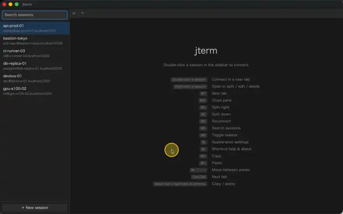
Task: Select the db-replica-01 session
Action: 35,66
